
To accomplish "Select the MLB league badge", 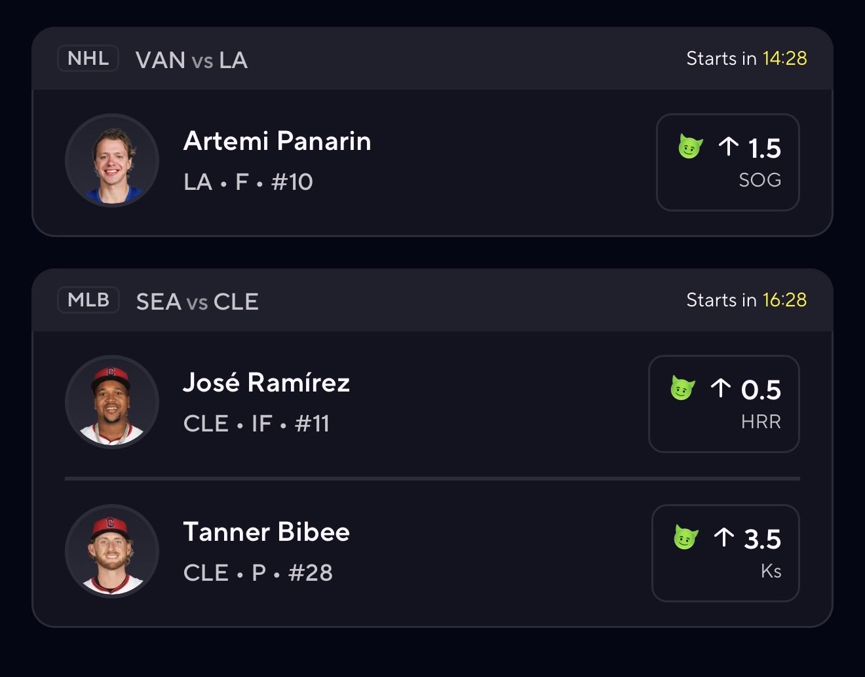I will click(x=88, y=300).
